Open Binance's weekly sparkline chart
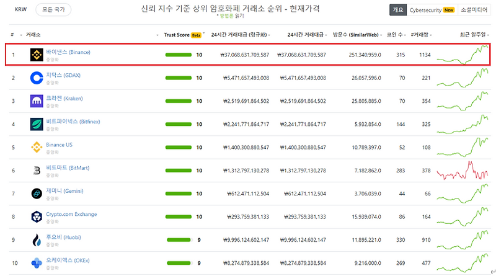Screen dimensions: 496x276 pos(463,55)
